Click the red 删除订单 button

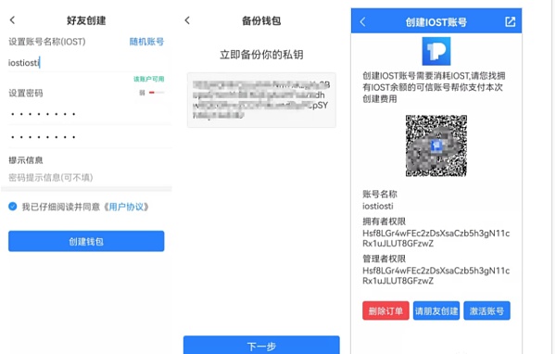click(385, 310)
